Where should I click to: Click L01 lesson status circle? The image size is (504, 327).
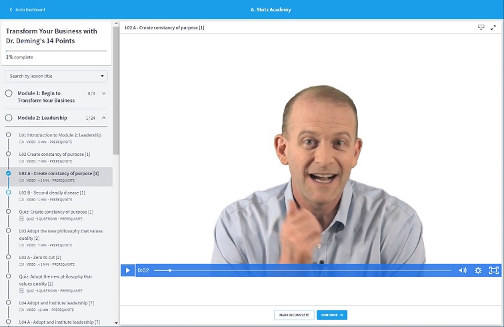pyautogui.click(x=9, y=135)
